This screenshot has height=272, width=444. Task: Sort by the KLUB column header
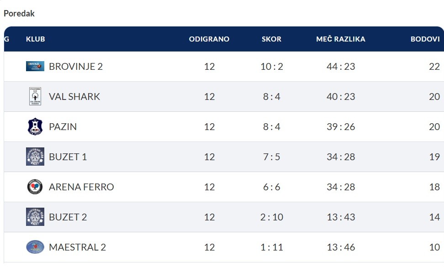(x=35, y=39)
